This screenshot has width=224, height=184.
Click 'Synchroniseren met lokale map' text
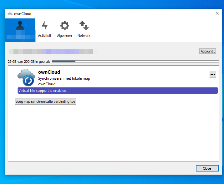(64, 78)
